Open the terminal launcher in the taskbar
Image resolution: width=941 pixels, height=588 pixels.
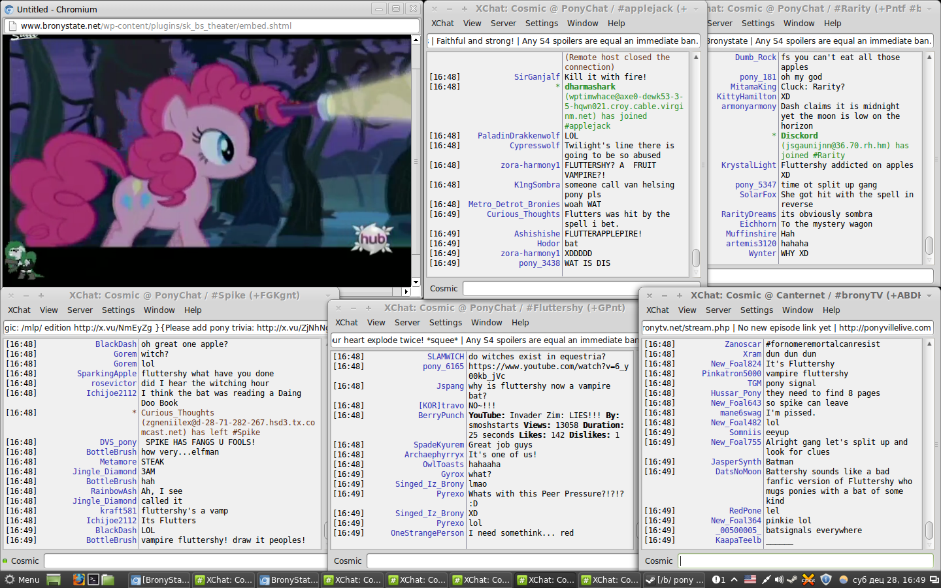[x=93, y=580]
